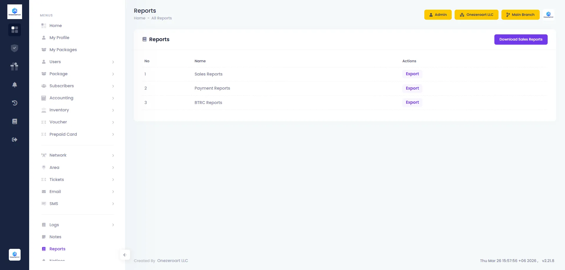This screenshot has width=565, height=270.
Task: Open notifications via the bell icon
Action: point(14,85)
